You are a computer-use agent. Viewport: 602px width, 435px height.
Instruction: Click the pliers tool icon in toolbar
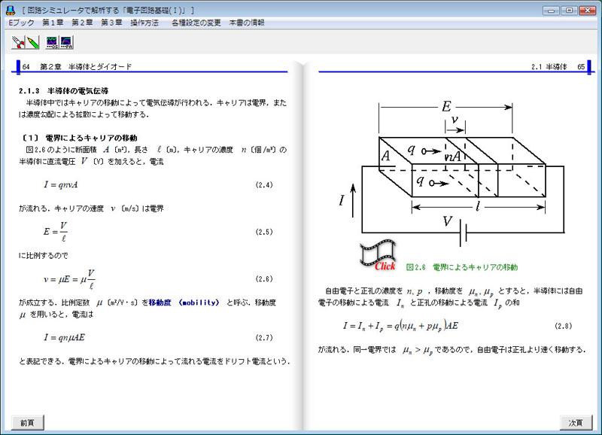[18, 42]
